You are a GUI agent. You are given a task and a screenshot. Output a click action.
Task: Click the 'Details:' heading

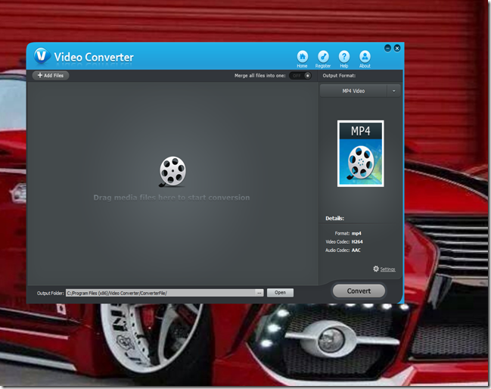point(334,218)
